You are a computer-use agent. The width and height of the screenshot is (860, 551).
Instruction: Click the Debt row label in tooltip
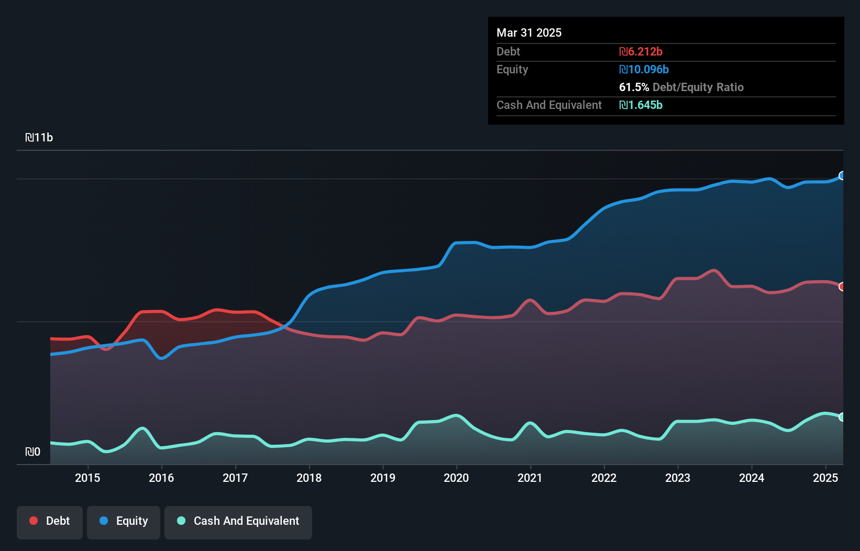click(x=508, y=51)
